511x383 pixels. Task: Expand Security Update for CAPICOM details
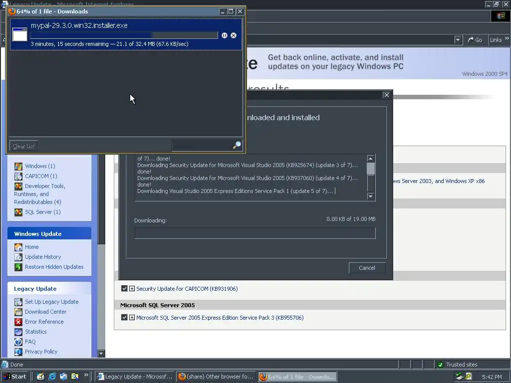coord(132,289)
